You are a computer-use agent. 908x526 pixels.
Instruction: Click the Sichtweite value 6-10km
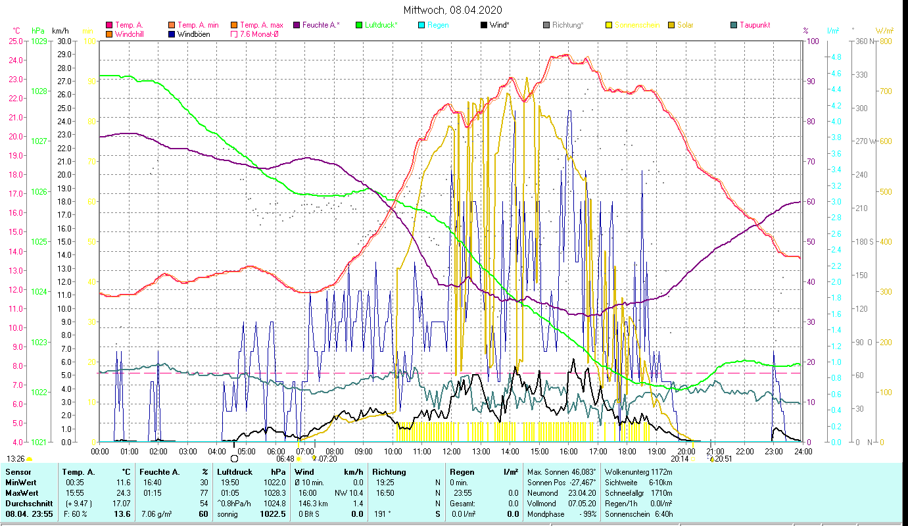click(659, 483)
